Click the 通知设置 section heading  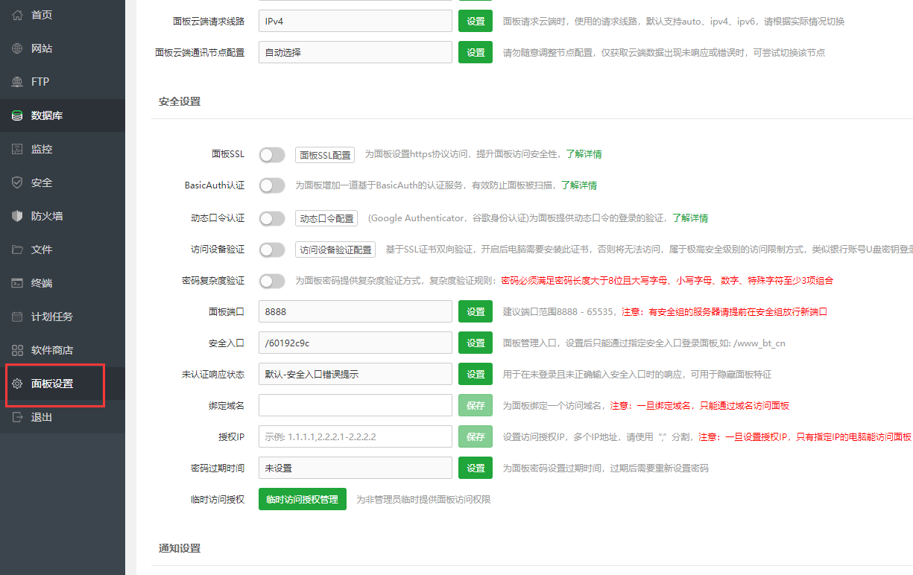pyautogui.click(x=180, y=548)
